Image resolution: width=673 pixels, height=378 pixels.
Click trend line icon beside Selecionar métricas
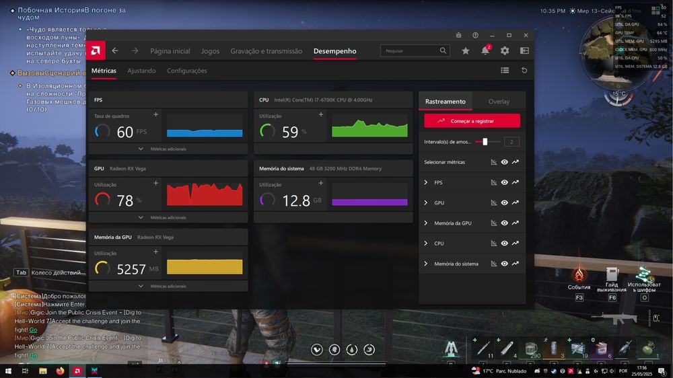515,162
